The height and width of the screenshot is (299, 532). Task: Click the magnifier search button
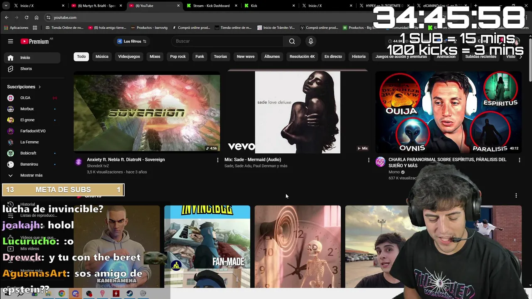click(x=292, y=41)
